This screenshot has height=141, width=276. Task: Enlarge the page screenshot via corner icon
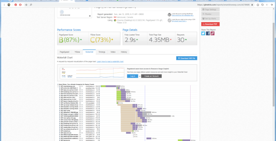pos(90,16)
